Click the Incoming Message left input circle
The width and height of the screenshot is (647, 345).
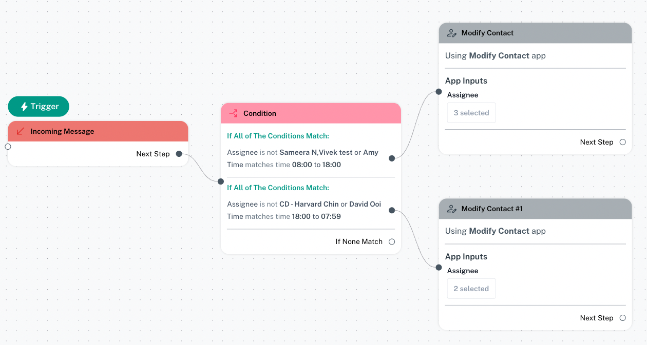tap(8, 147)
